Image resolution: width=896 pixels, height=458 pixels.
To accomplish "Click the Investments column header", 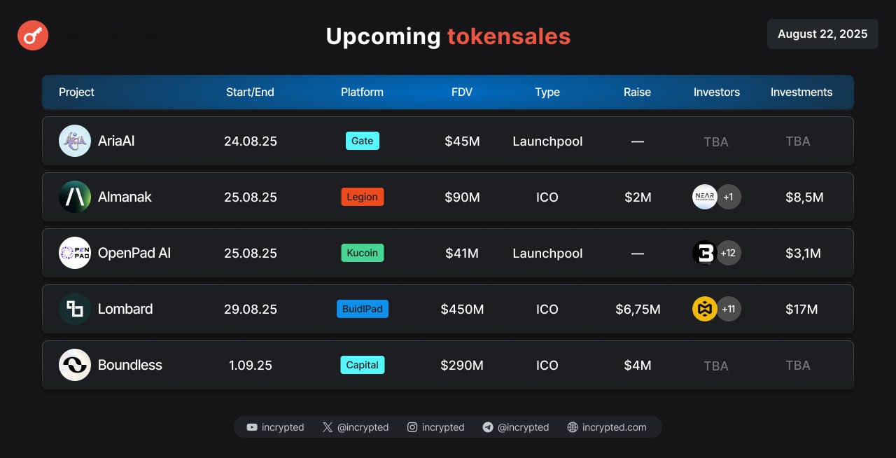I will pyautogui.click(x=801, y=92).
